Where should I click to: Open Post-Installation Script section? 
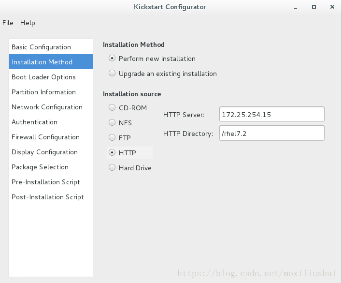(51, 197)
